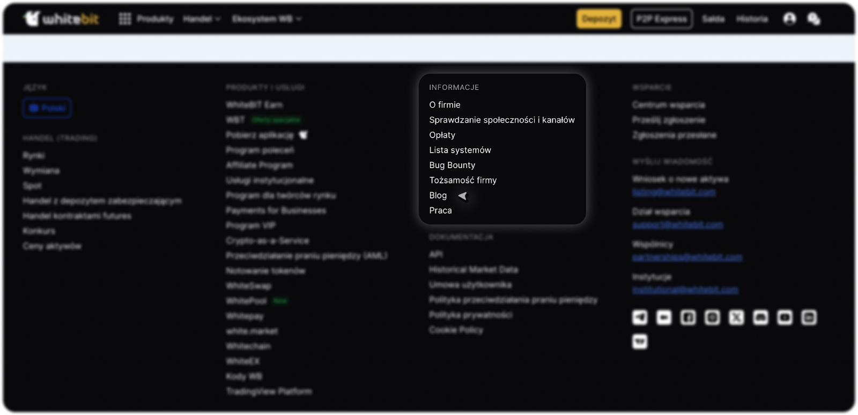Open the Notowanie tokenów link
The height and width of the screenshot is (415, 858).
coord(265,271)
